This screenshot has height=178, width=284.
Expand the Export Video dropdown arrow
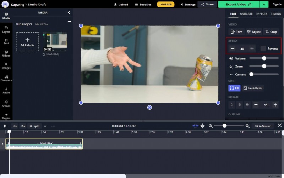point(264,4)
